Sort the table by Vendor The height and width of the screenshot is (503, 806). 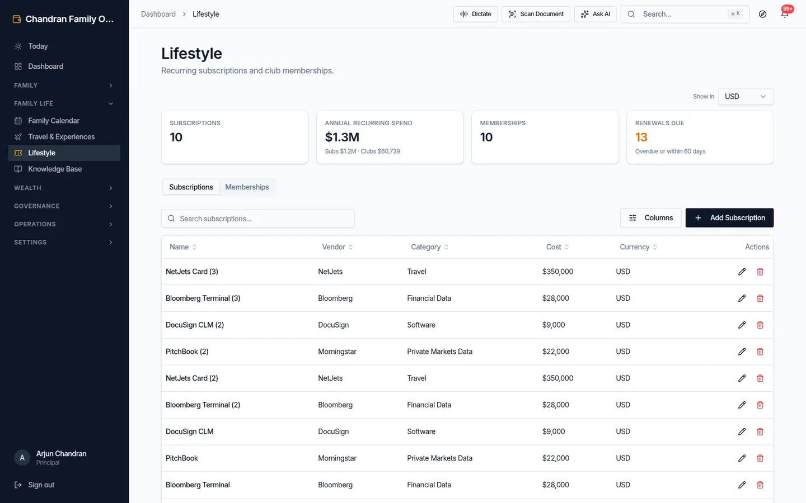click(x=338, y=247)
